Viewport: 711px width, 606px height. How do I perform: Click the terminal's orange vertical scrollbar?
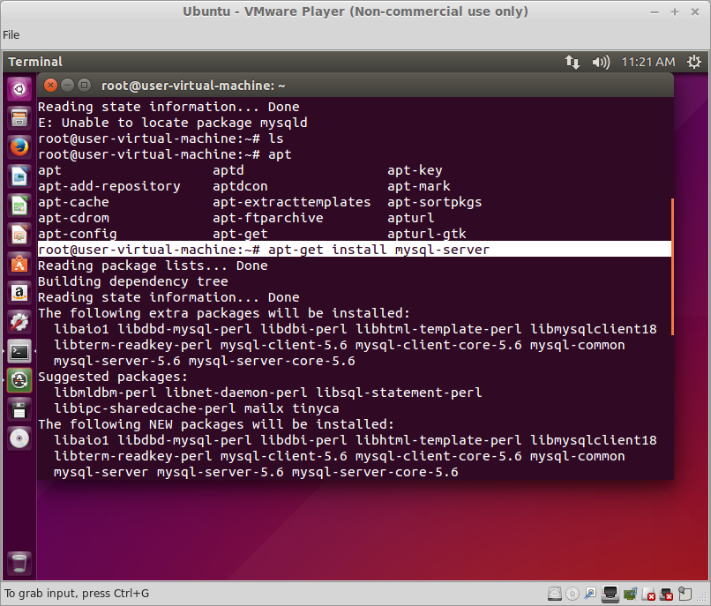(672, 266)
